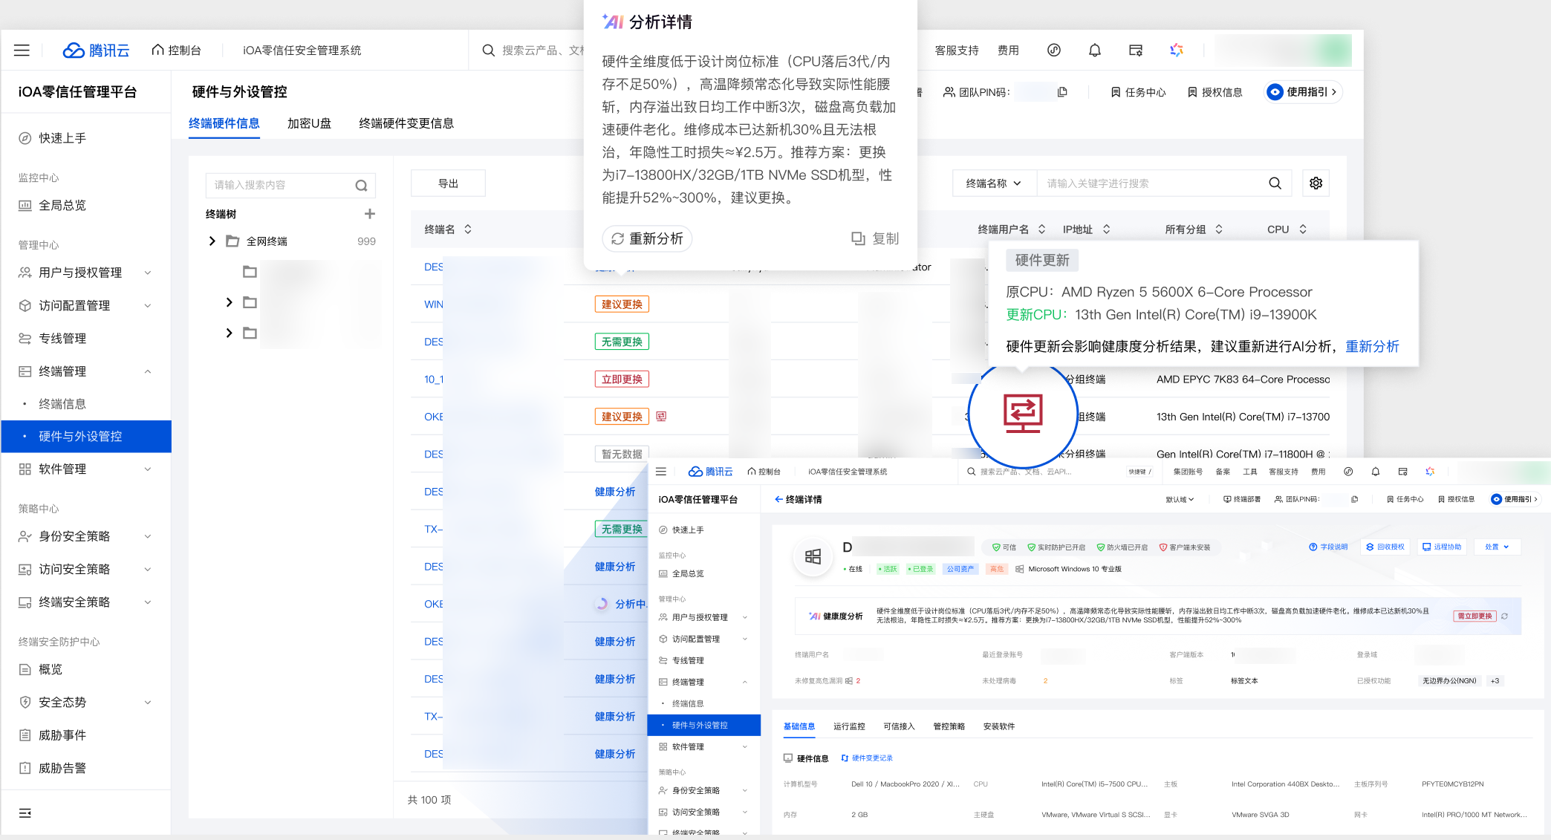Open 默认域 dropdown in 终端详情 window
Image resolution: width=1551 pixels, height=840 pixels.
pyautogui.click(x=1180, y=499)
